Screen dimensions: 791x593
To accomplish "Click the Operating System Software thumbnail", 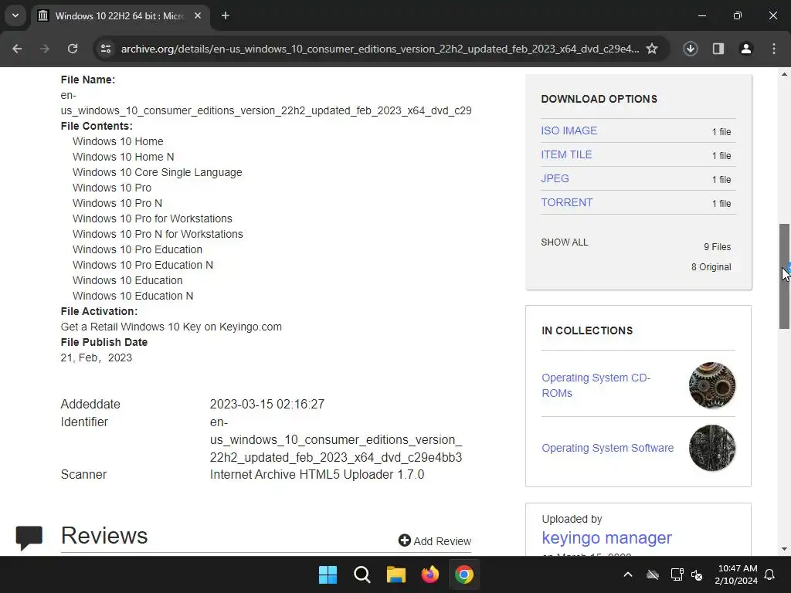I will (711, 448).
